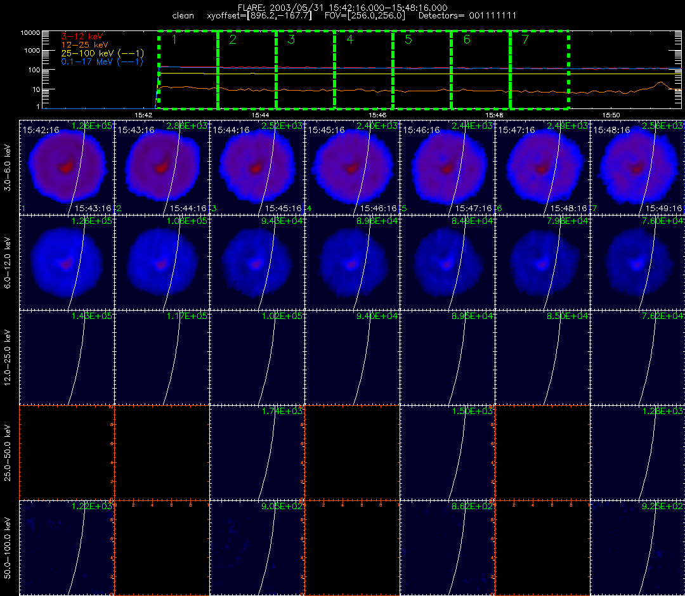Image resolution: width=685 pixels, height=596 pixels.
Task: Open the 25.0-50.0 keV image labeled 1.74E+03
Action: pyautogui.click(x=258, y=453)
